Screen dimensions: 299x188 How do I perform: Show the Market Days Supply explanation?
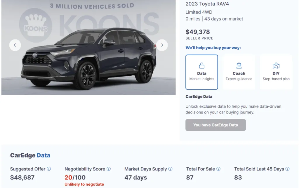(170, 169)
